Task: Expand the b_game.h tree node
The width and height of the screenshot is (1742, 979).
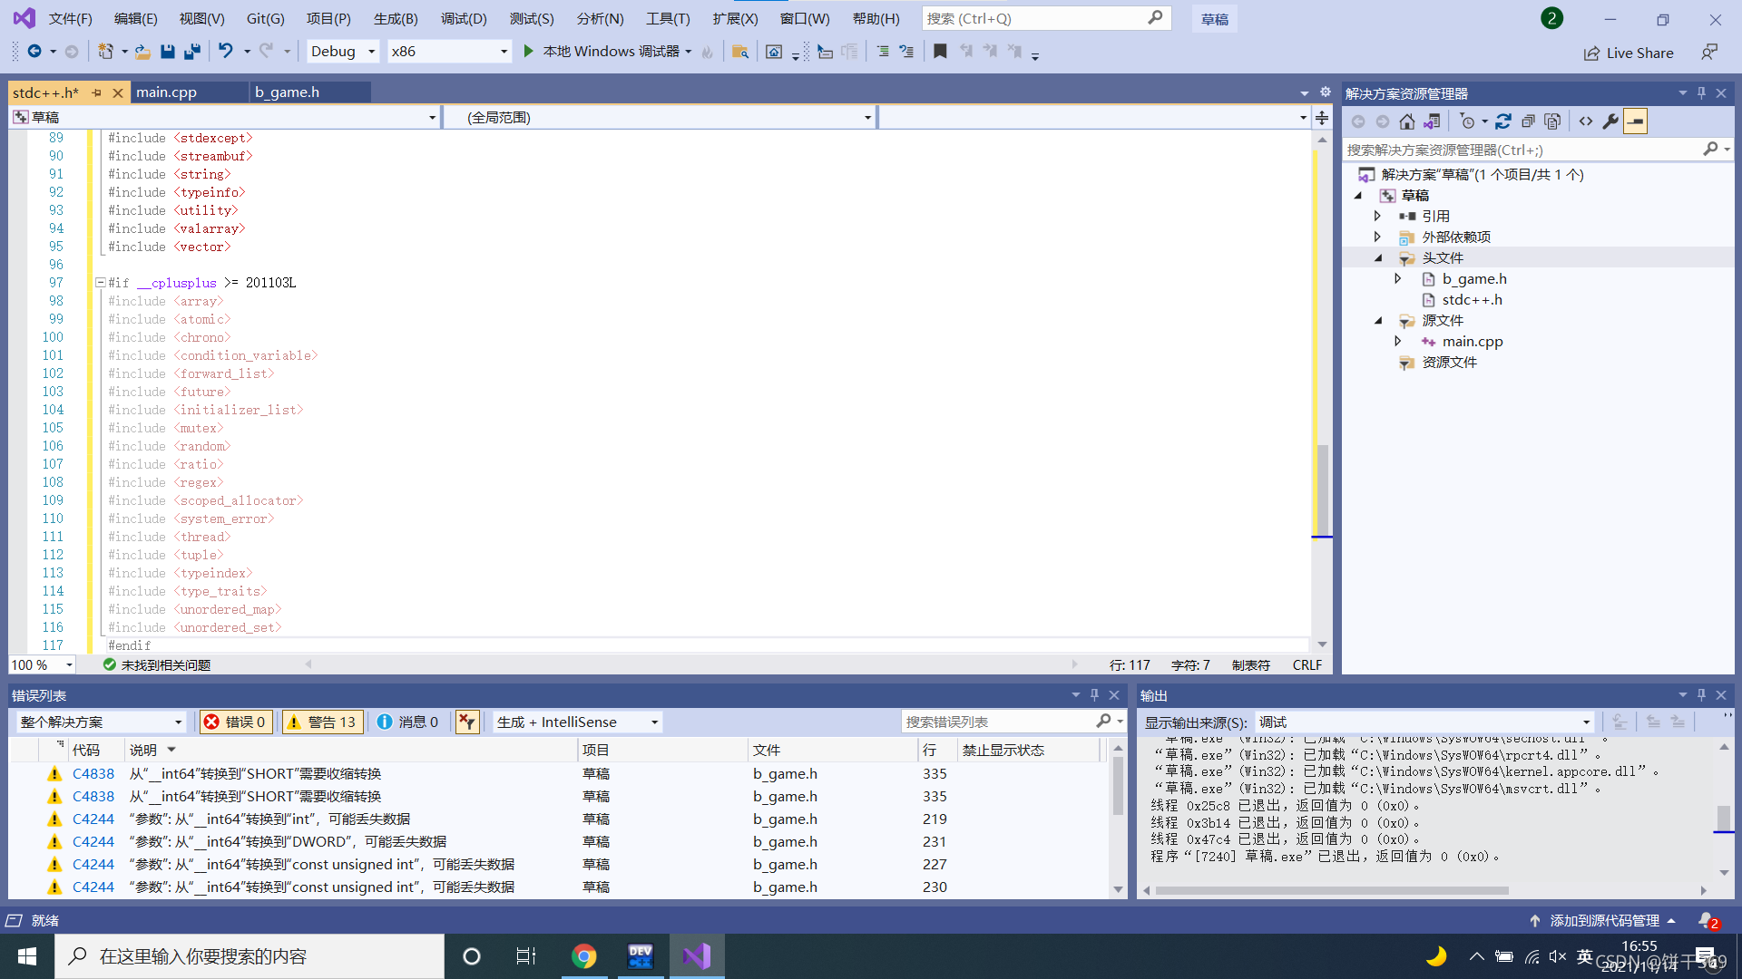Action: (1398, 279)
